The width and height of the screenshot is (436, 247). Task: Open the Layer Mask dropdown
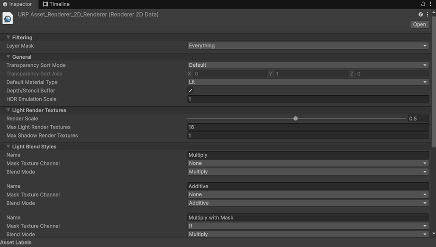coord(308,46)
